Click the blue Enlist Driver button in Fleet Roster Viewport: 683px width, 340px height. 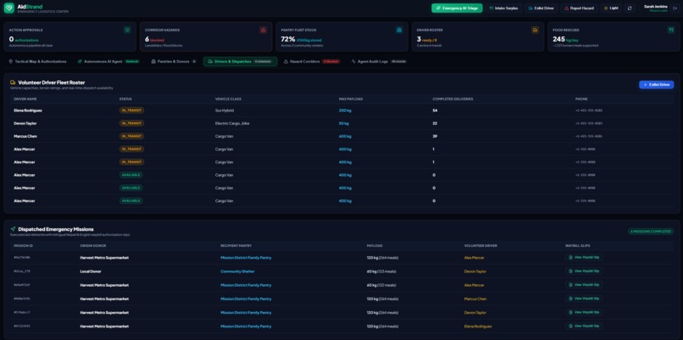tap(657, 85)
